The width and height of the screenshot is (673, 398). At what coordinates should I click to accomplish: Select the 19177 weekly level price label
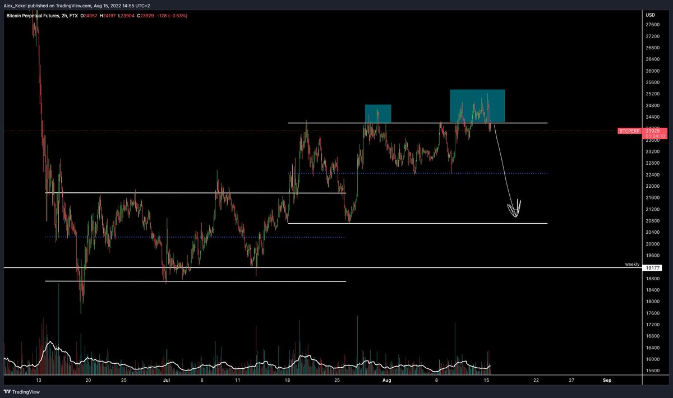[x=653, y=268]
